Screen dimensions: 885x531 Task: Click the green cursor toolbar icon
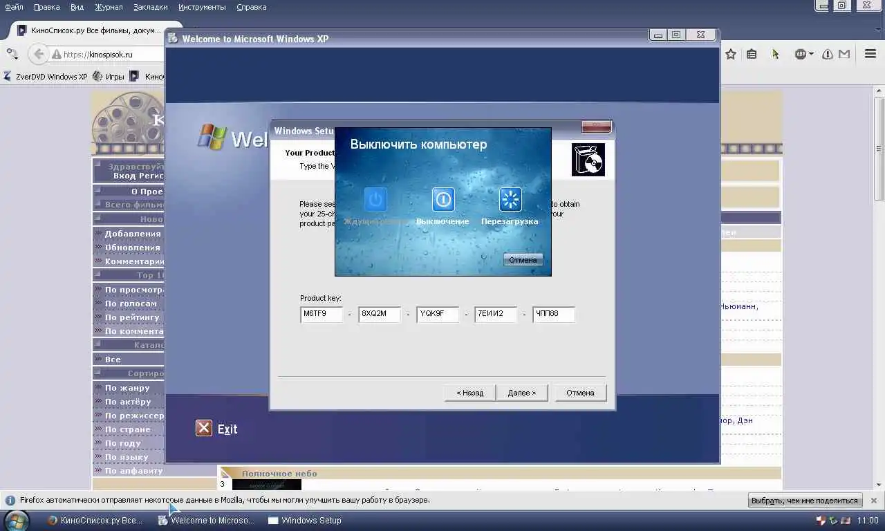click(x=775, y=54)
